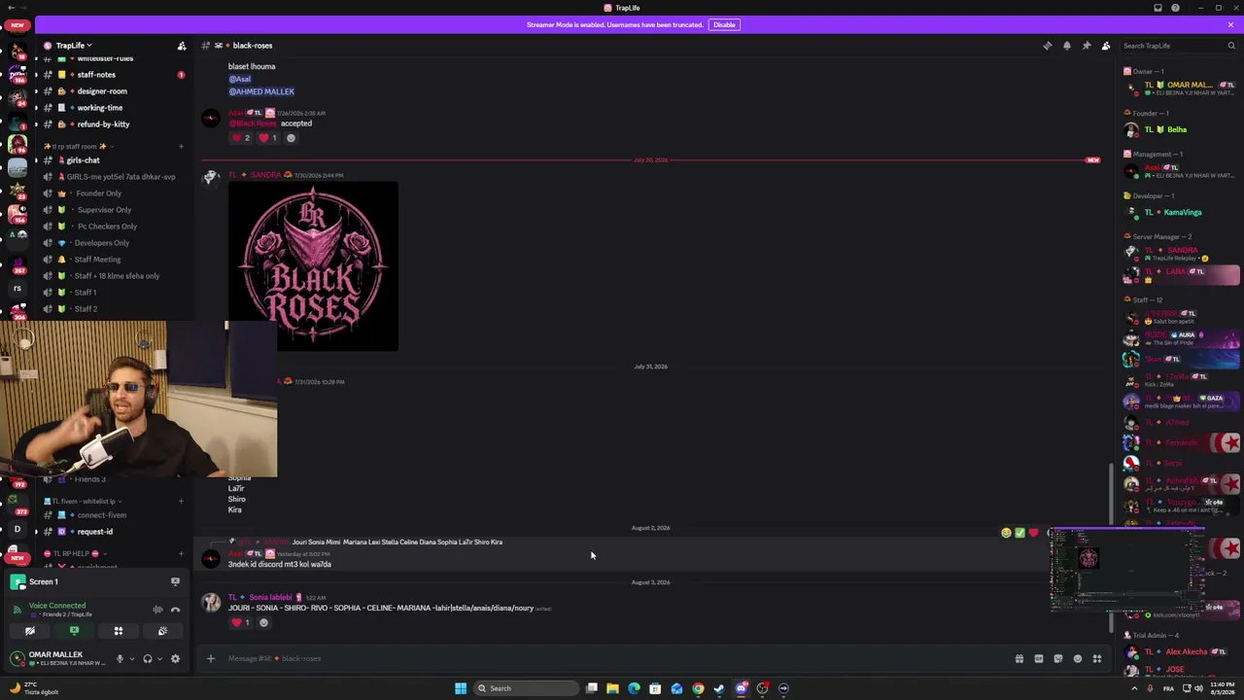Disconnect from the voice channel
This screenshot has width=1244, height=700.
tap(175, 610)
